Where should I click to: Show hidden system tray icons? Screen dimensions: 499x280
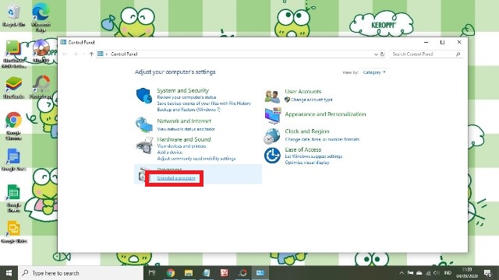coord(402,273)
